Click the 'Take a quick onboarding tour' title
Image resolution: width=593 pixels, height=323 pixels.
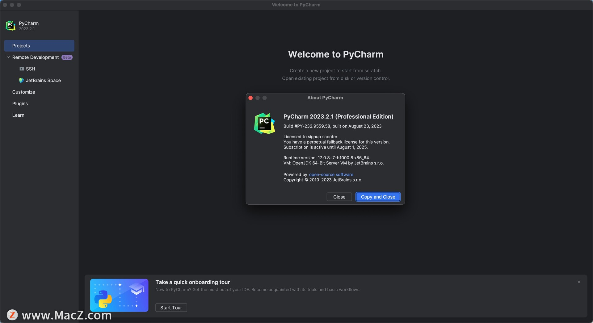click(x=192, y=282)
